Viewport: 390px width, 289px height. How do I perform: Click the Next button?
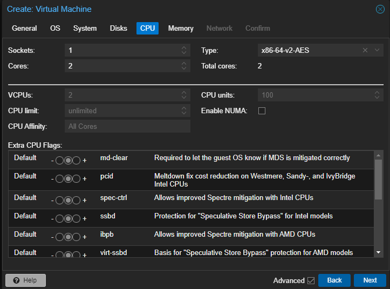point(370,280)
